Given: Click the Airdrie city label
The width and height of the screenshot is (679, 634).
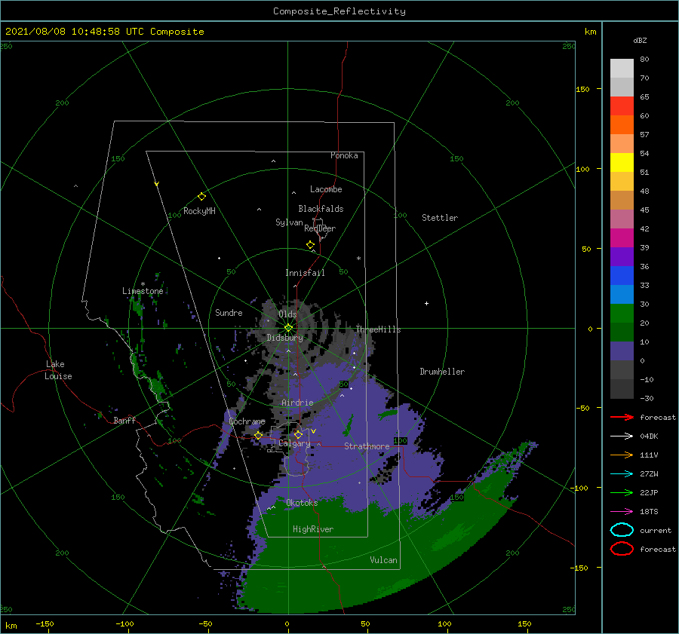Looking at the screenshot, I should [x=297, y=403].
